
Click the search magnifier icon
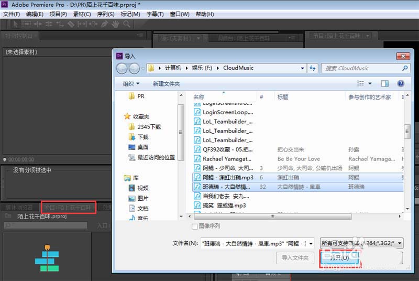[405, 68]
